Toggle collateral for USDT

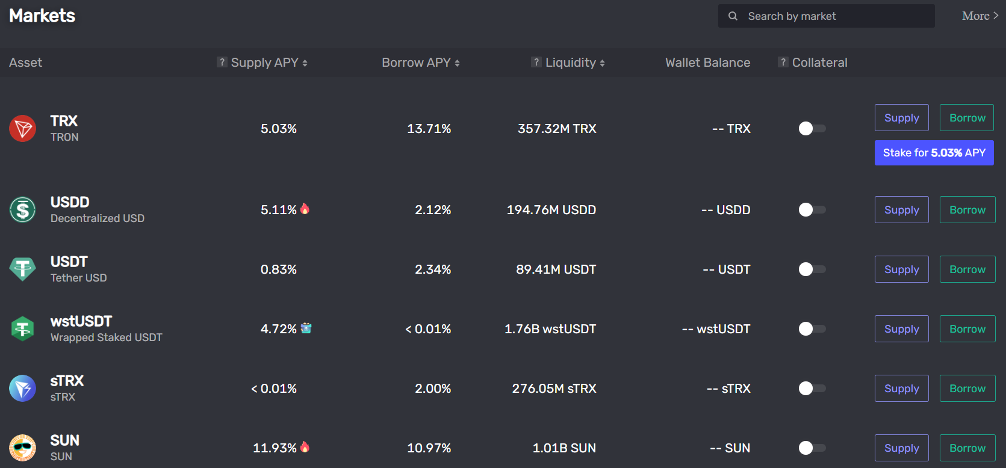click(812, 269)
